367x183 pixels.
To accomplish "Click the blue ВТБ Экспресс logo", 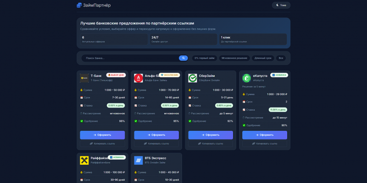I will [139, 161].
